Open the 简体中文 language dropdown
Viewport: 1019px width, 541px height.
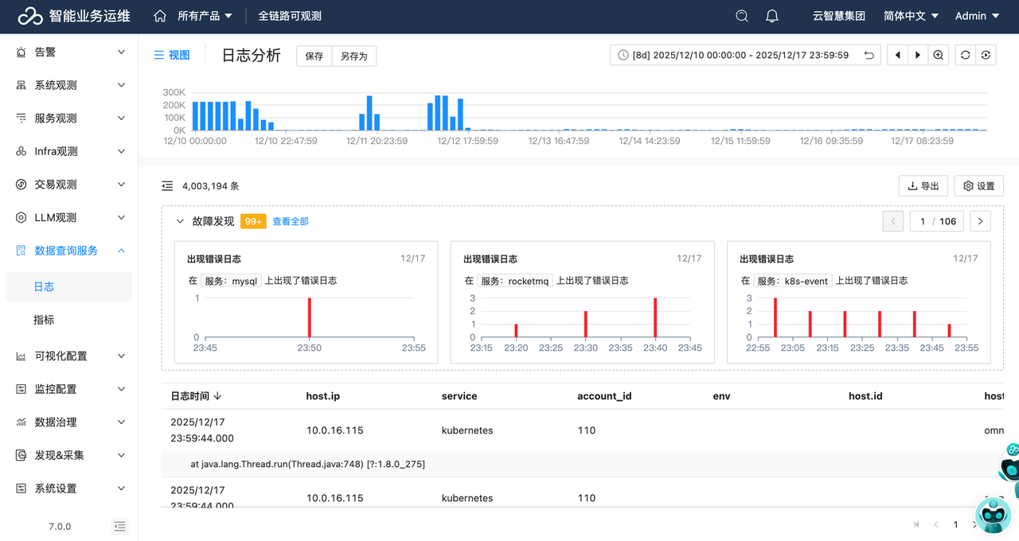[x=911, y=16]
